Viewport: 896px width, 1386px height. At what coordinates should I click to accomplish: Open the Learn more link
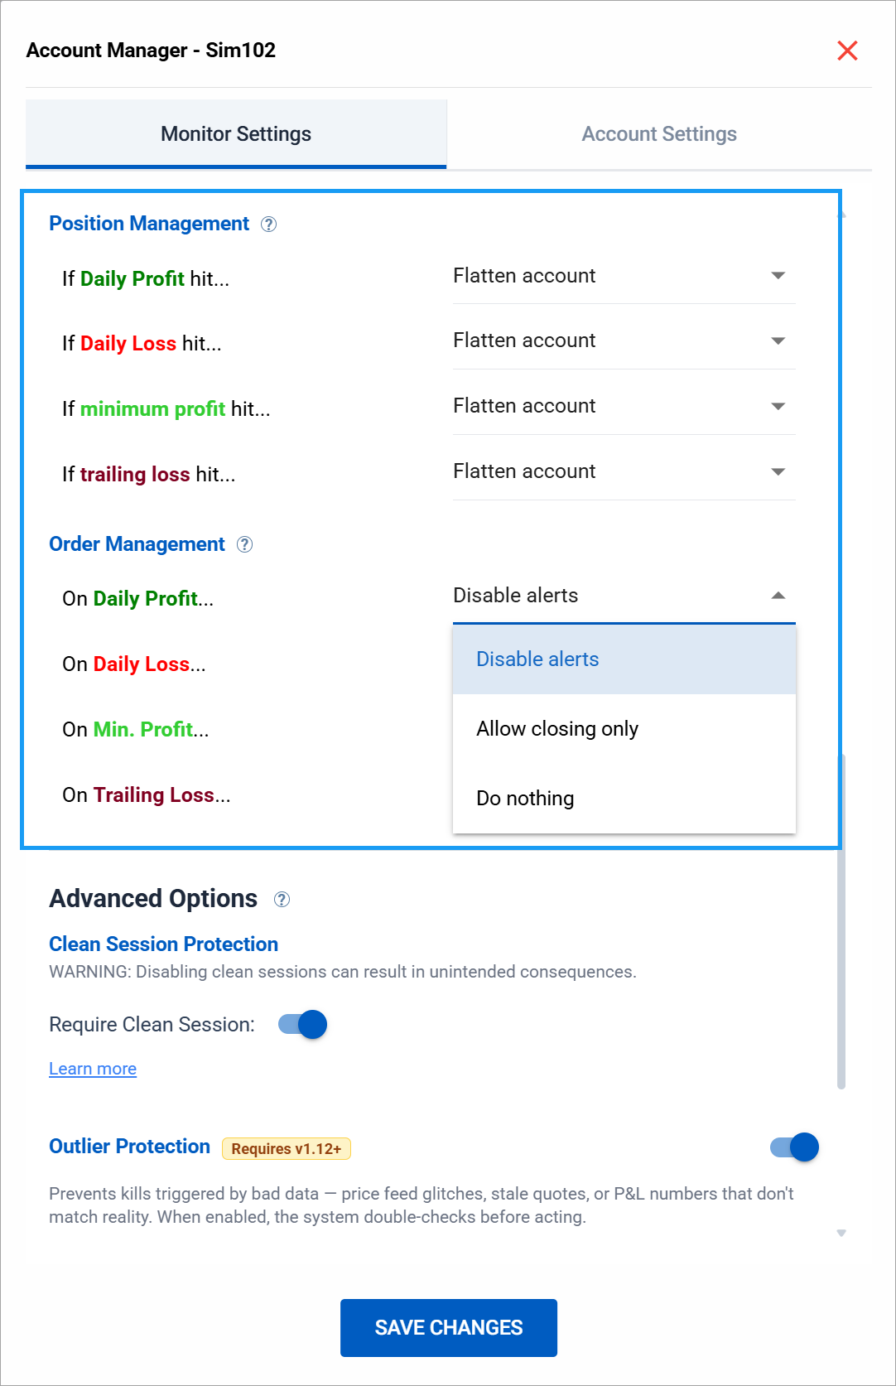tap(93, 1069)
